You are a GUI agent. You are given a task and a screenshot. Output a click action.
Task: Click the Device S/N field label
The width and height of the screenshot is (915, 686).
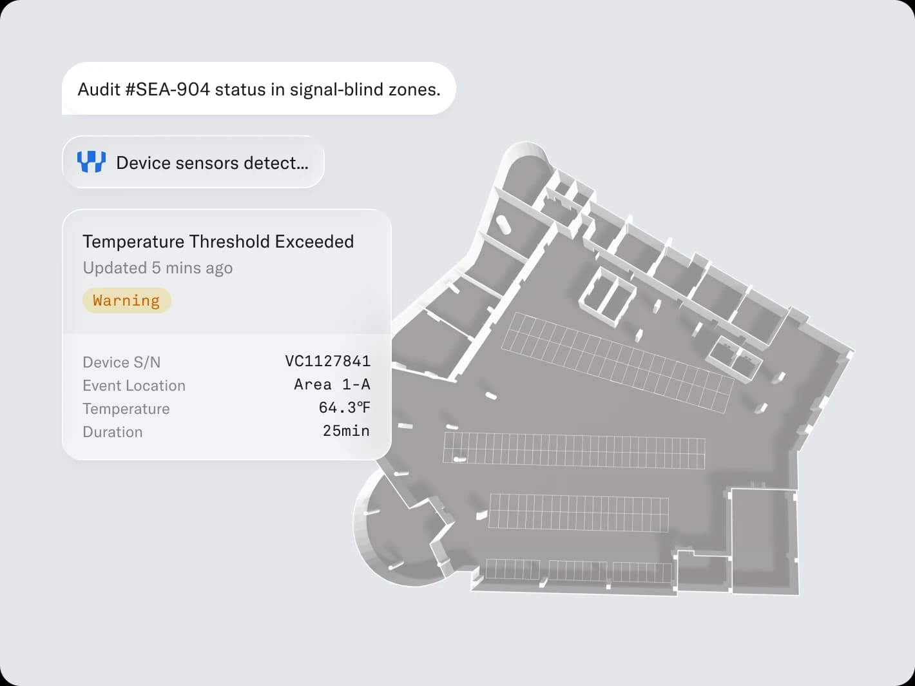point(122,362)
